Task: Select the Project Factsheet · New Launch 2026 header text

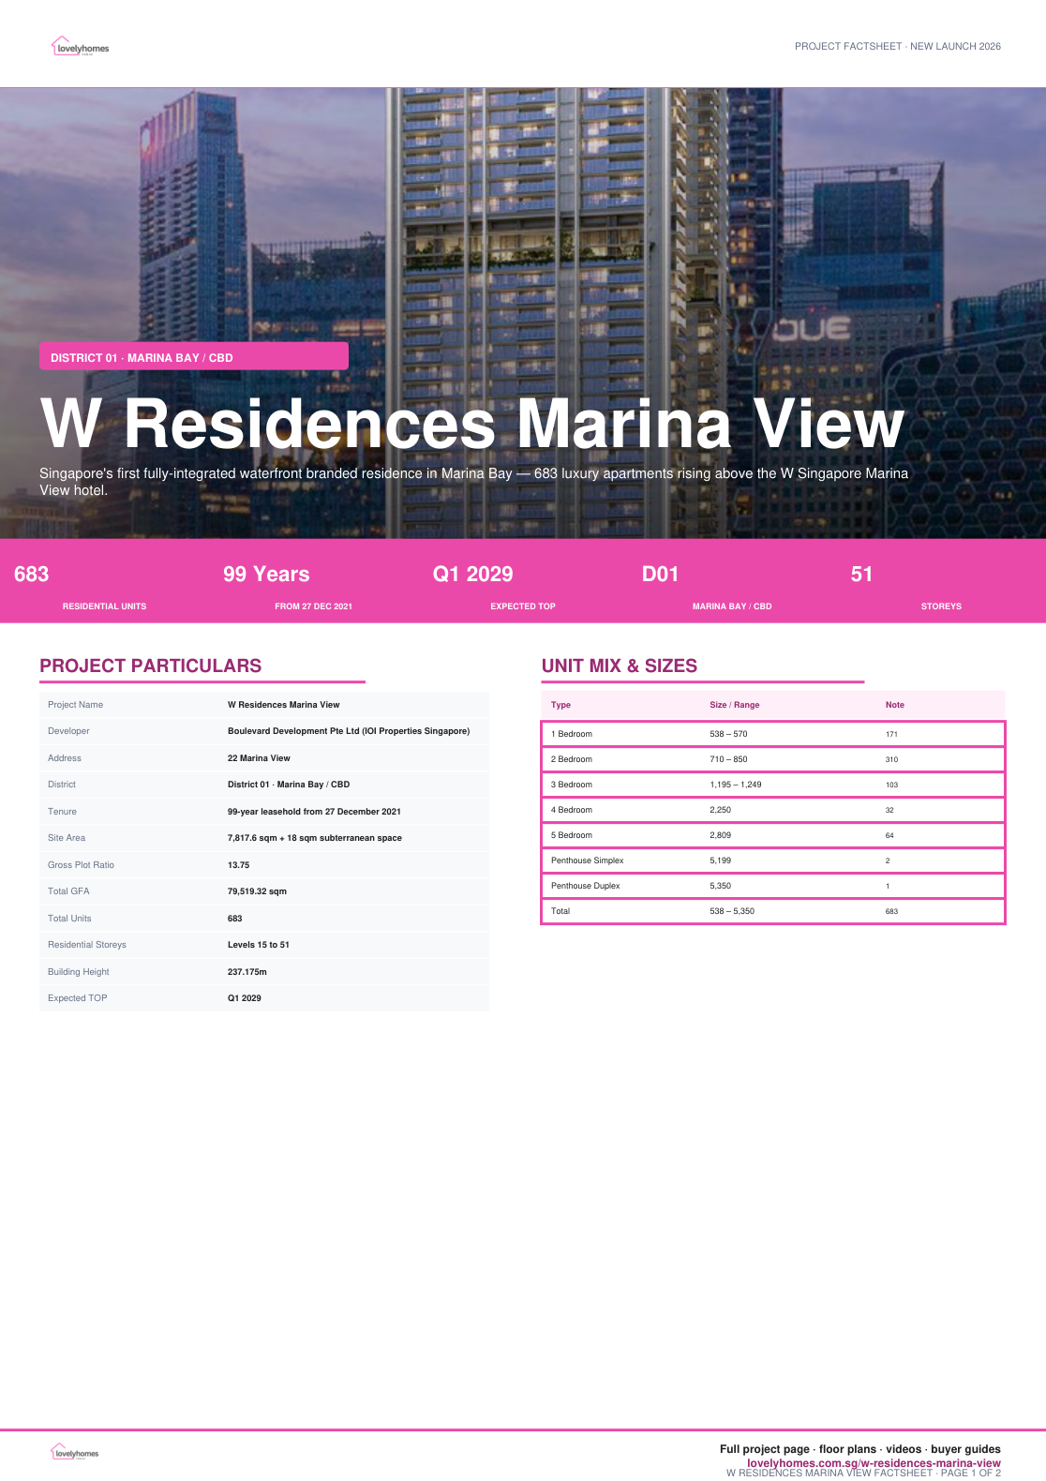Action: point(898,46)
